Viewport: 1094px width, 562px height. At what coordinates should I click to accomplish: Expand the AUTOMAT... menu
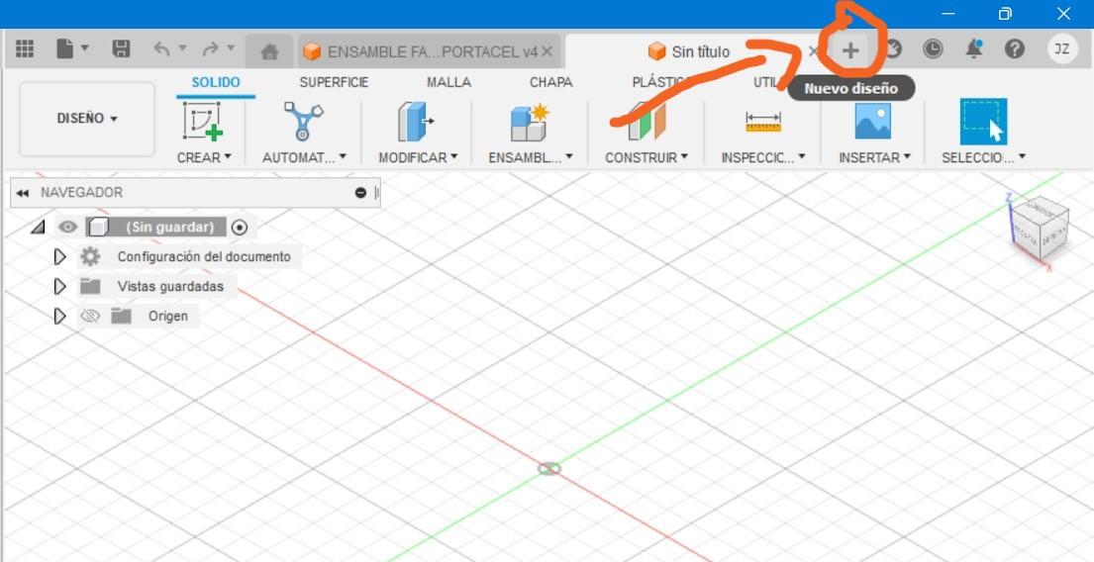click(x=304, y=157)
